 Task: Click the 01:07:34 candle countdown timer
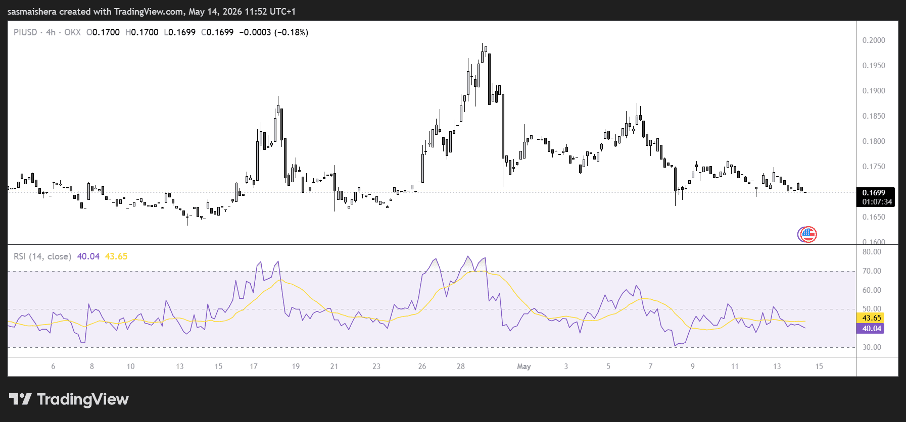point(877,202)
